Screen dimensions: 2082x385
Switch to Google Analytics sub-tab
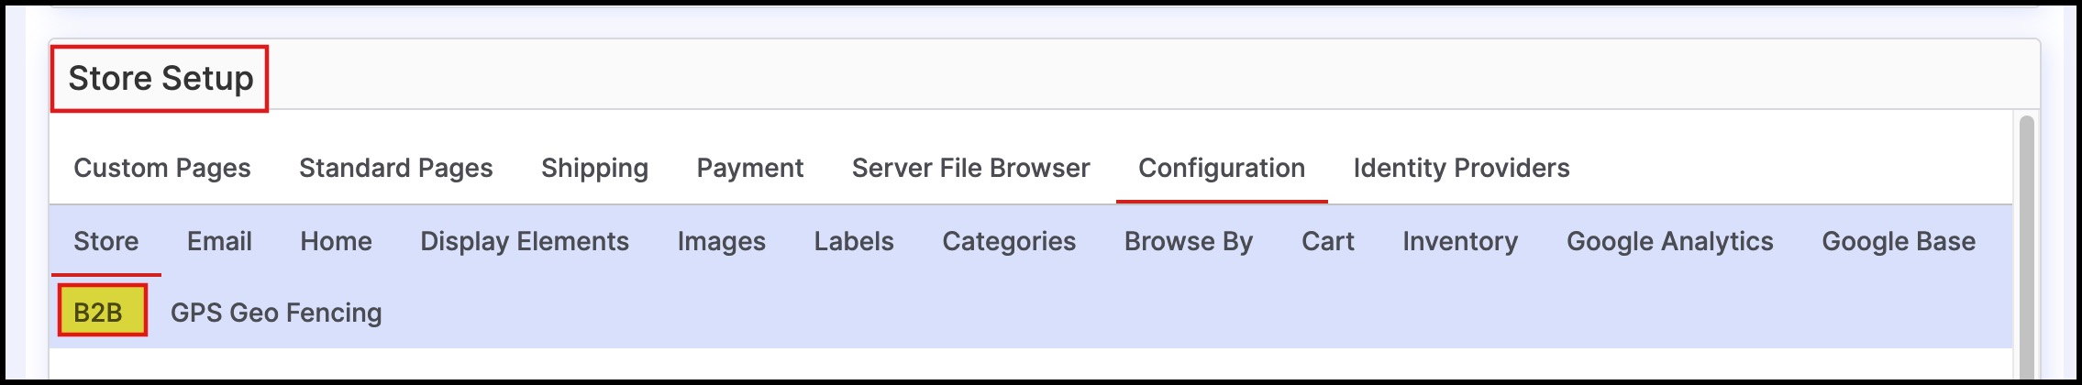pyautogui.click(x=1669, y=241)
